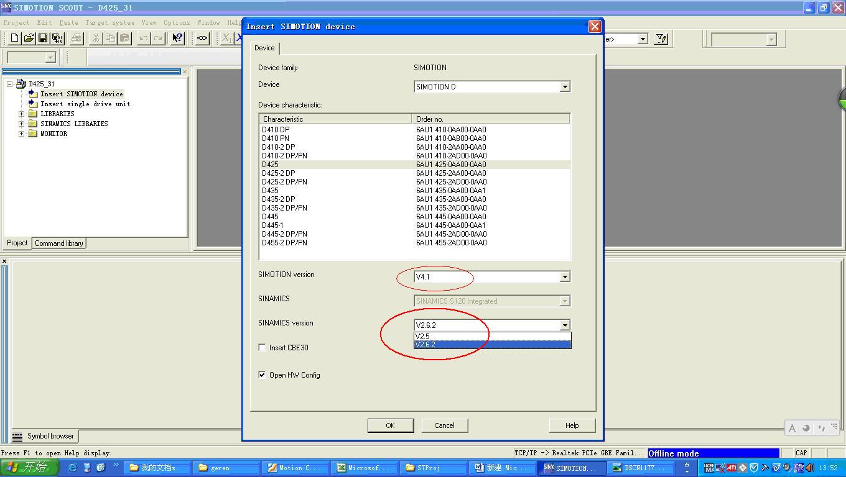This screenshot has height=477, width=846.
Task: Click the Insert SIMOTION device arrow icon
Action: click(33, 94)
